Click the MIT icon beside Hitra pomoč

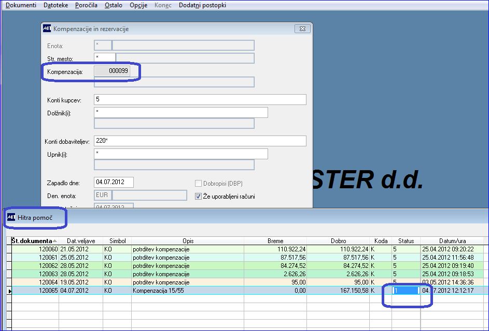pos(11,217)
